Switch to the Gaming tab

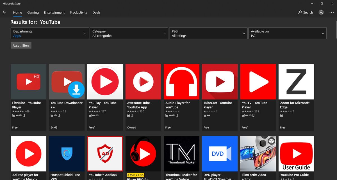33,12
